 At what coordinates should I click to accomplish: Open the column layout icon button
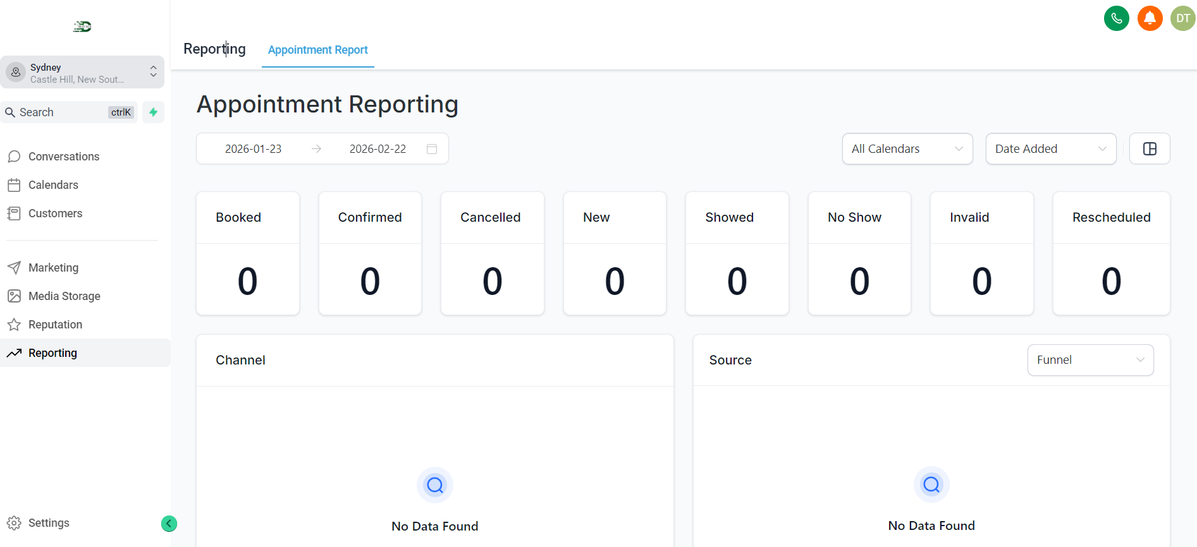[x=1149, y=149]
